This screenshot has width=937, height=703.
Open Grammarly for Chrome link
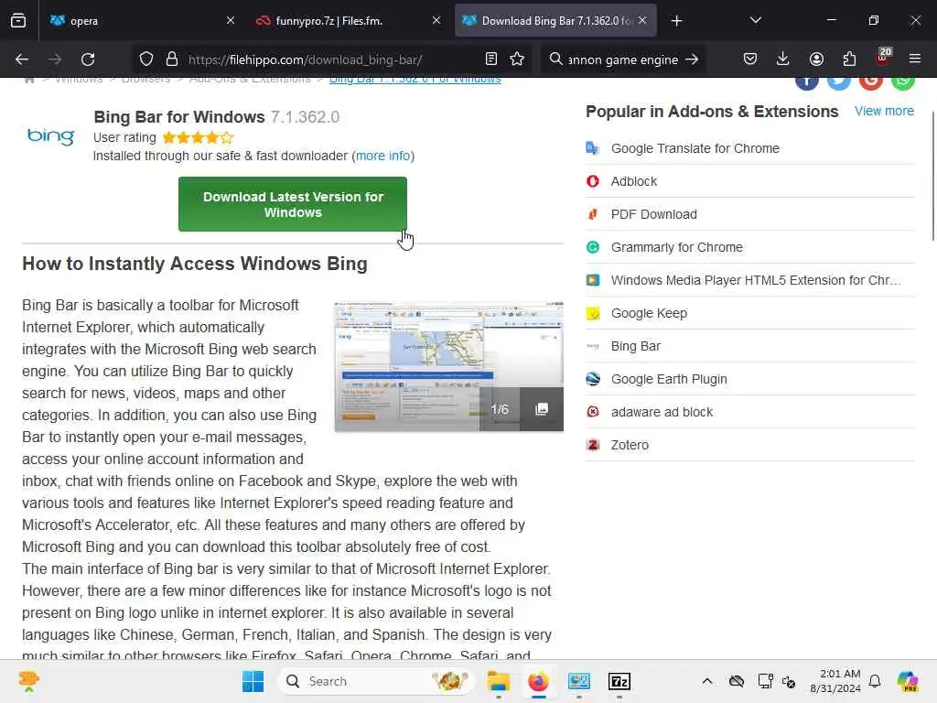pyautogui.click(x=676, y=247)
